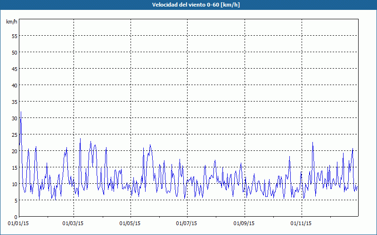
Task: Click the y-axis value 5
Action: click(16, 201)
